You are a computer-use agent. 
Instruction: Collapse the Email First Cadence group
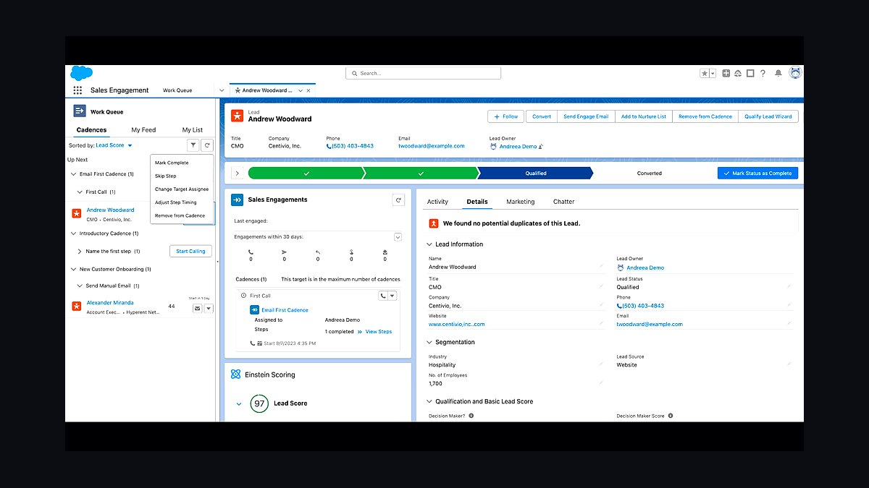click(x=73, y=174)
